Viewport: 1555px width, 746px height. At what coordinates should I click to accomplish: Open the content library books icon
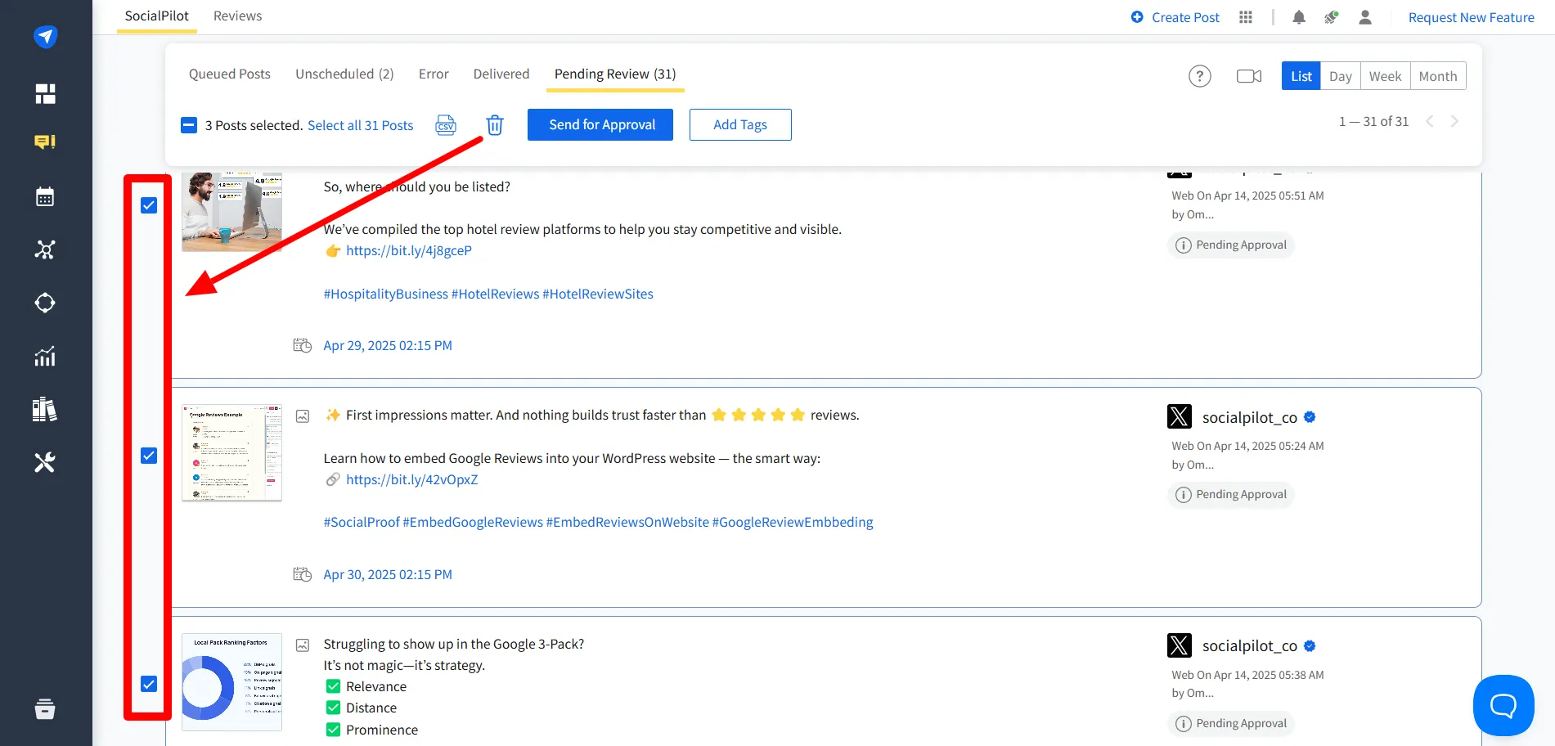45,409
